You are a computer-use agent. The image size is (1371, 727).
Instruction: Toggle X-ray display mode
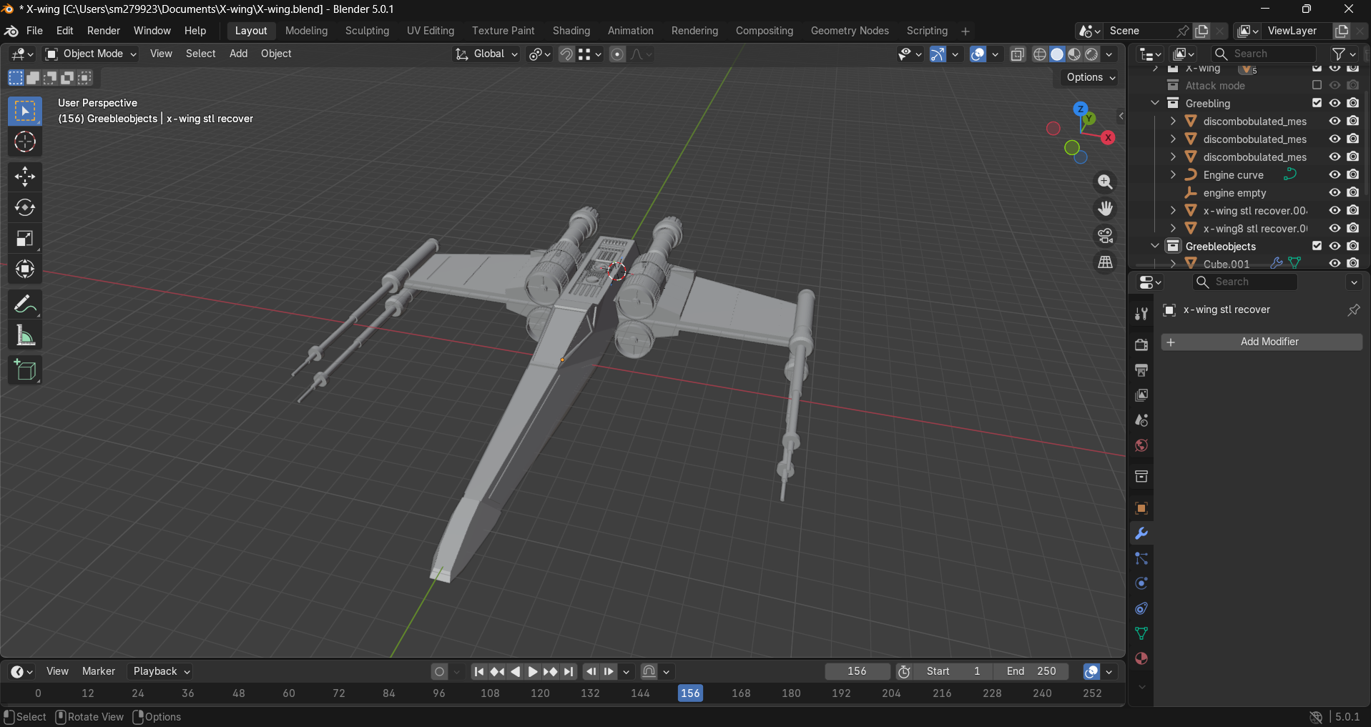[x=1017, y=54]
